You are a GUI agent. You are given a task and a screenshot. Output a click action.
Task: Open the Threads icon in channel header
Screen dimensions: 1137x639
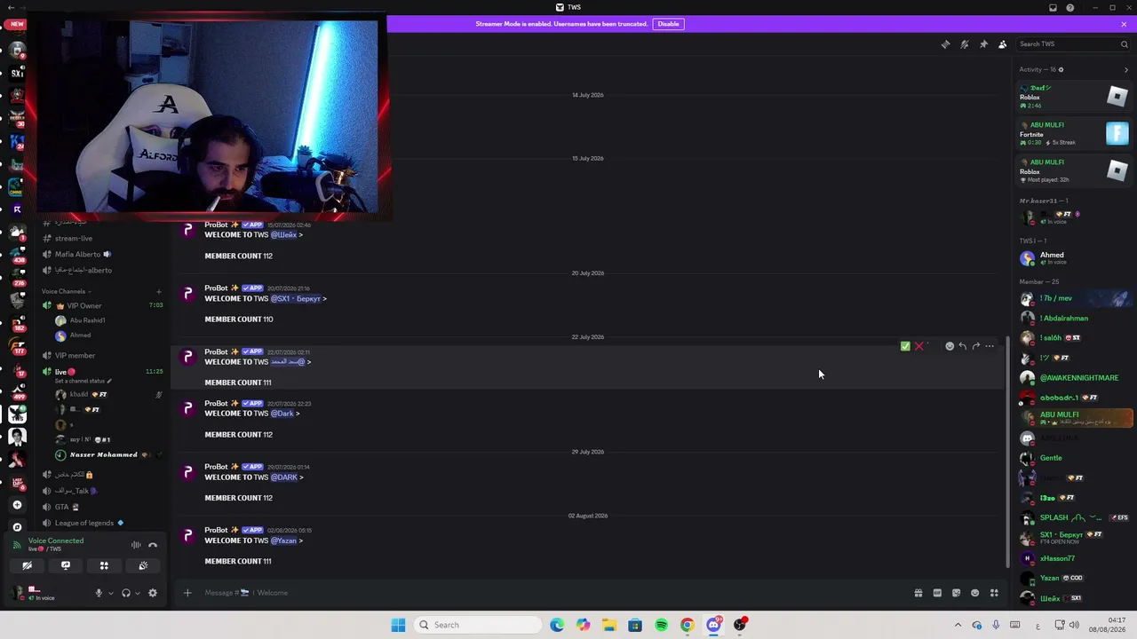pos(945,44)
